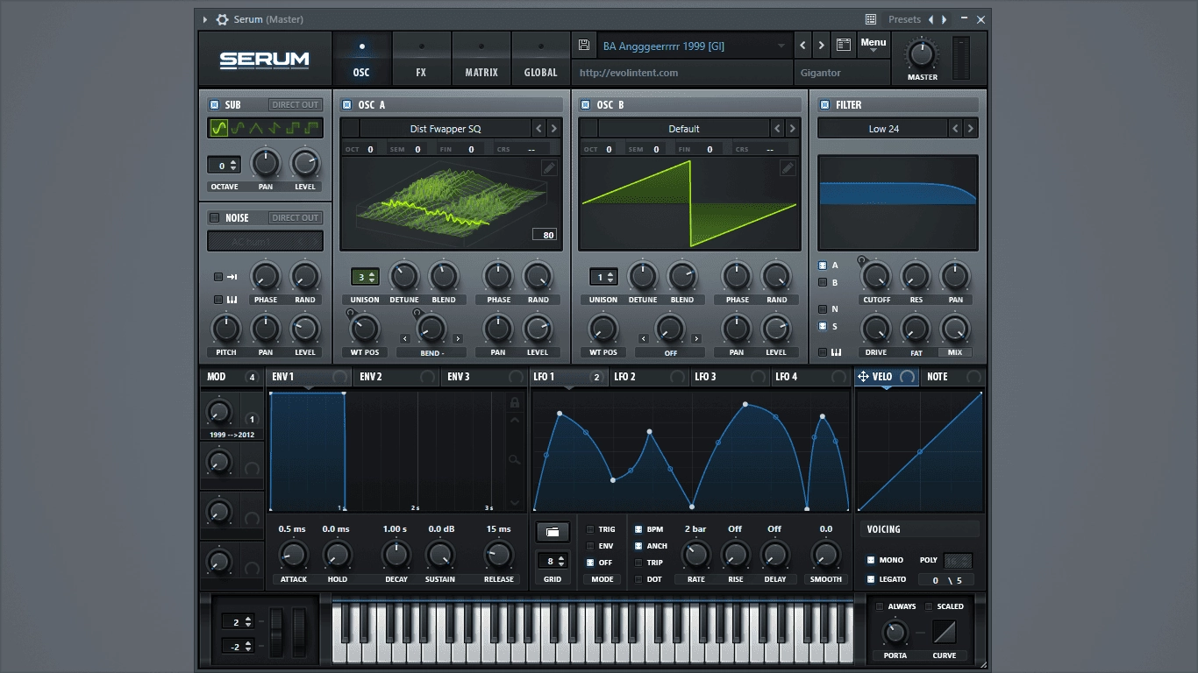The width and height of the screenshot is (1198, 673).
Task: Select next OSC B wavetable arrow
Action: (792, 129)
